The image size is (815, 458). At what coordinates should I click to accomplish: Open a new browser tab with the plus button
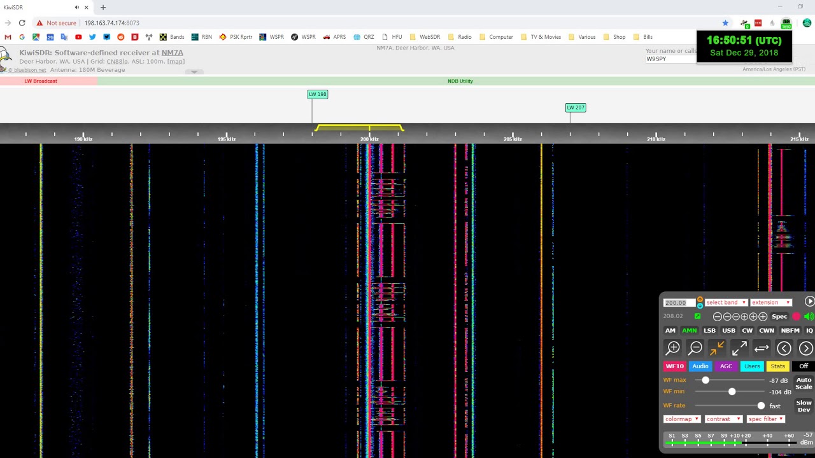[103, 7]
